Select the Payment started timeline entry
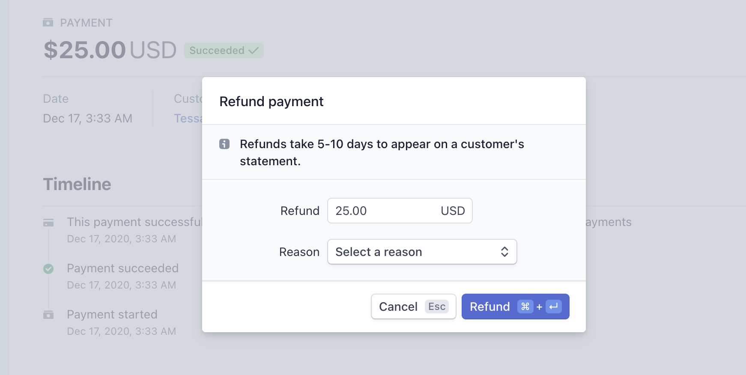This screenshot has width=746, height=375. [x=112, y=315]
